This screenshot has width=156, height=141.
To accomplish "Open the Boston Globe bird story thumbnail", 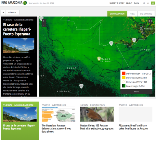I will tap(97, 114).
